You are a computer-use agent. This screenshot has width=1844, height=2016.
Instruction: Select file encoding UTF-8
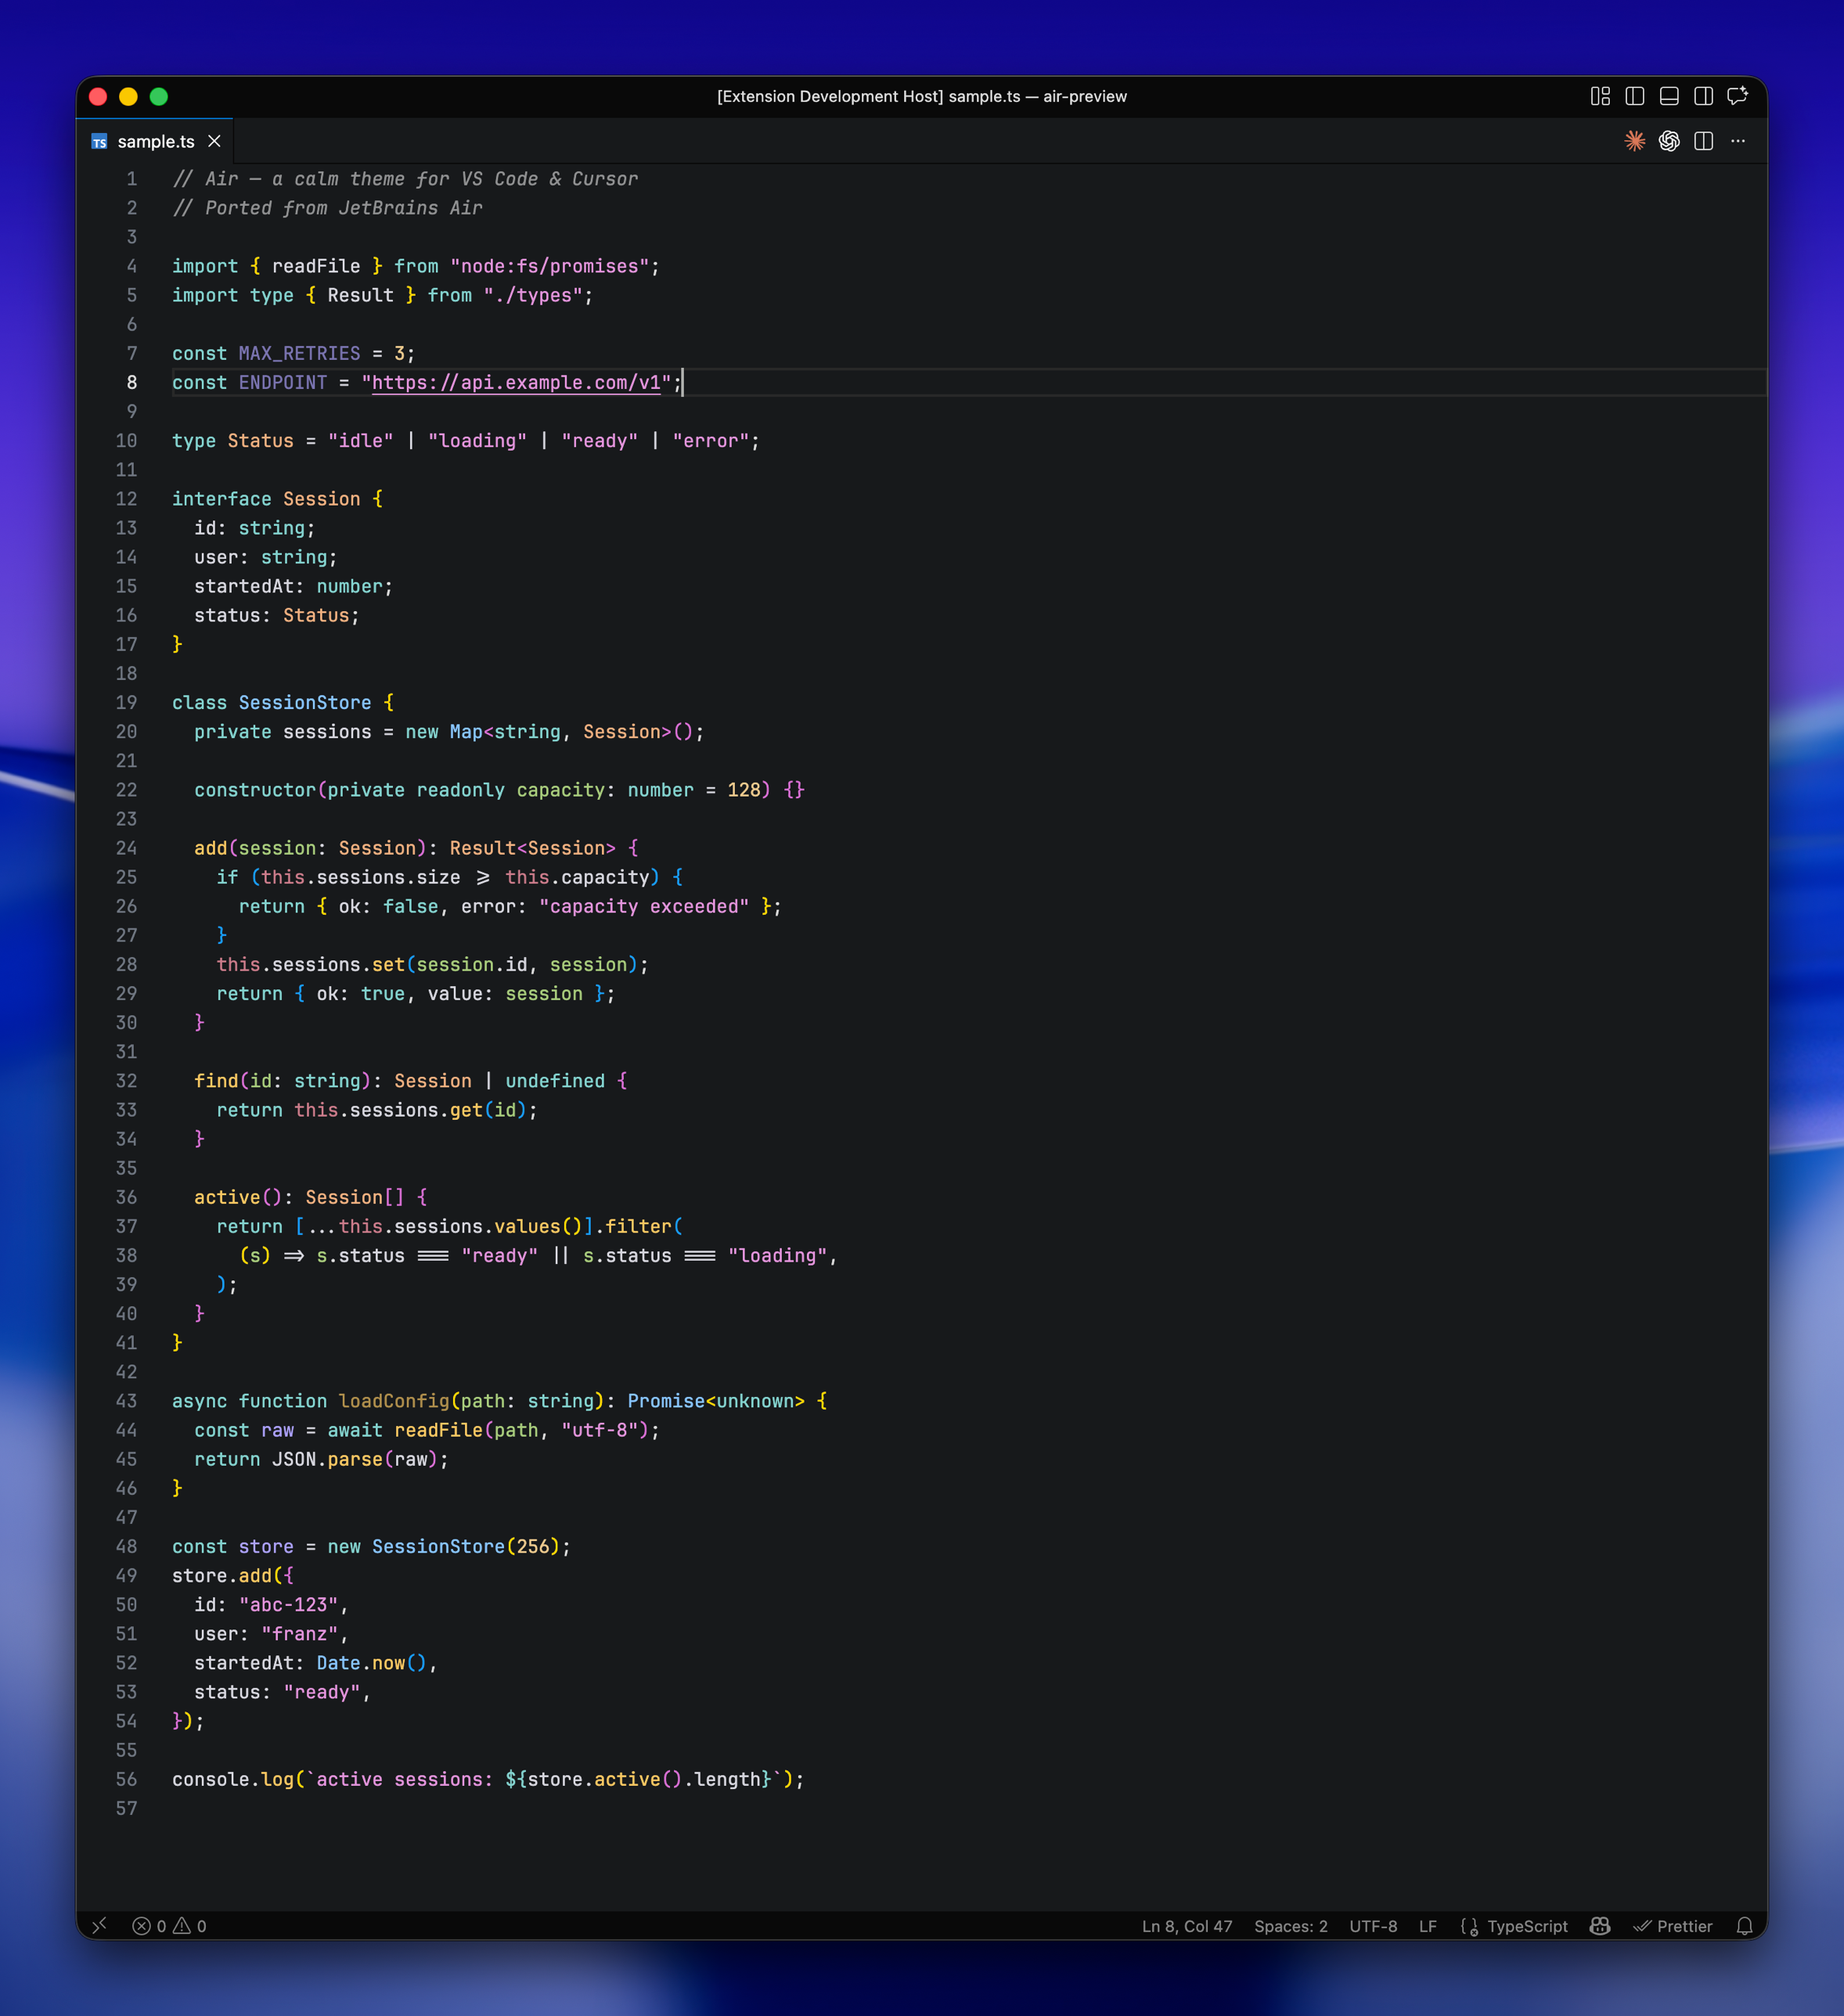pyautogui.click(x=1373, y=1926)
